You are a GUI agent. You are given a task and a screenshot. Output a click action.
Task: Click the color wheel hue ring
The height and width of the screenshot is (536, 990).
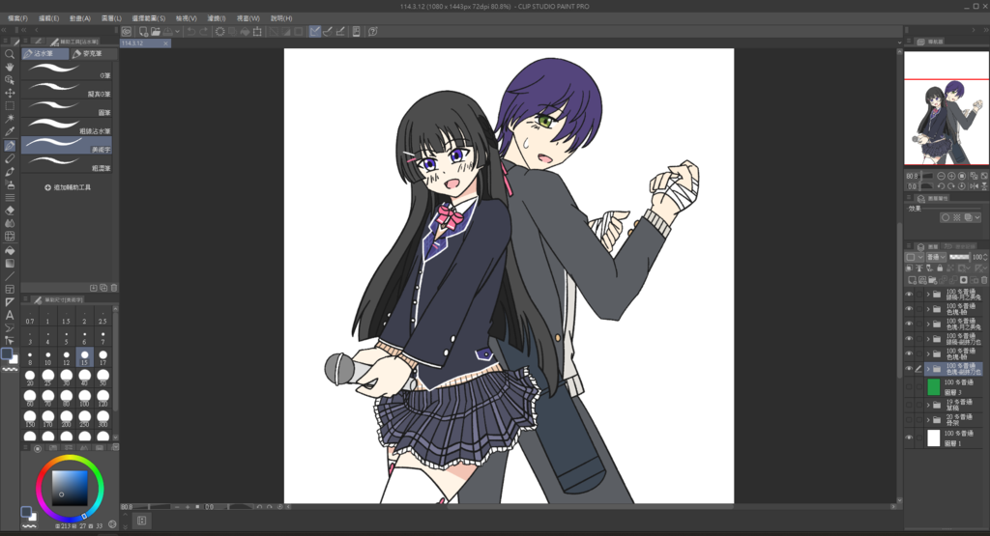point(70,459)
